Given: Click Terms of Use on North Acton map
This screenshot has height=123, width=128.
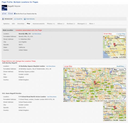Looking at the screenshot, I should (x=122, y=120).
